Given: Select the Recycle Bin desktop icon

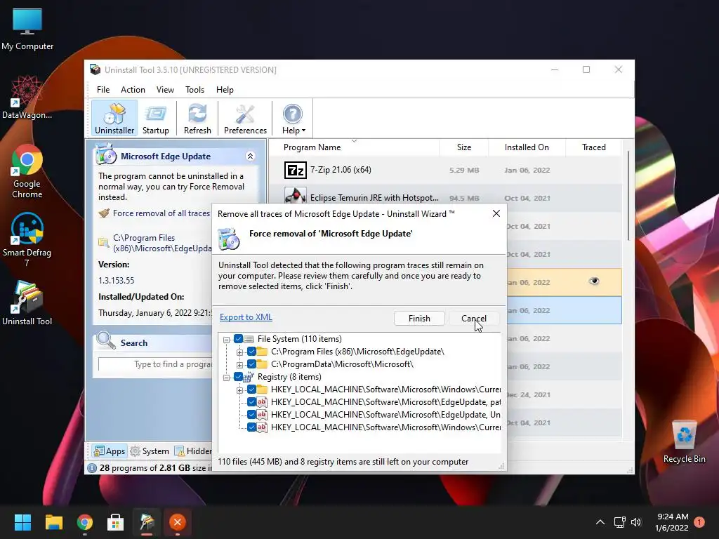Looking at the screenshot, I should click(x=684, y=441).
